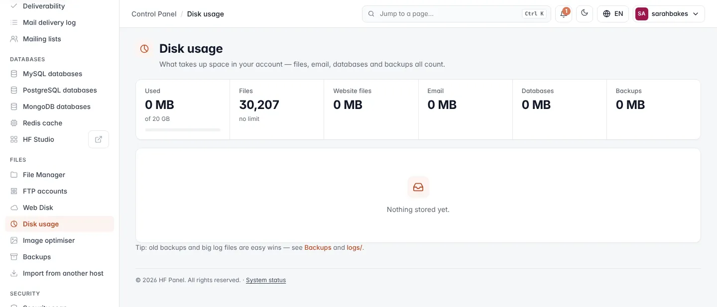Open the EN language selector
717x307 pixels.
(x=613, y=14)
